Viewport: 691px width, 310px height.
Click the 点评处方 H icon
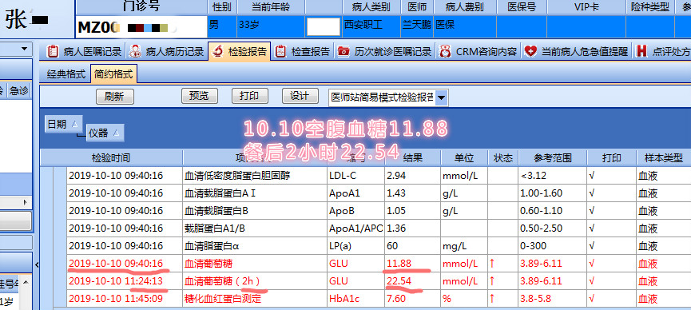coord(641,52)
